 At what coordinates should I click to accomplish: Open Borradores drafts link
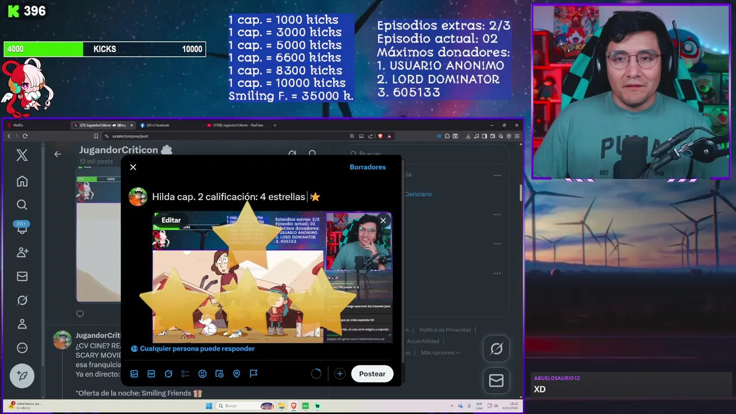click(x=367, y=167)
